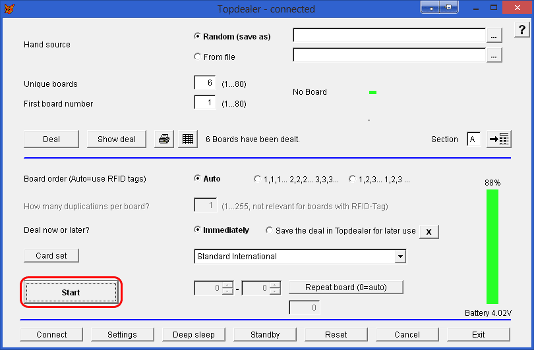Click the duplications per board field
534x350 pixels.
205,205
